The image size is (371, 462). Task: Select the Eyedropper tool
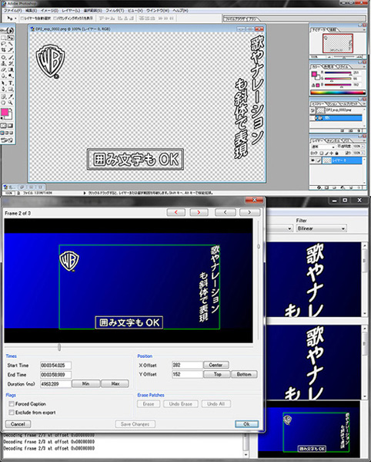point(11,96)
